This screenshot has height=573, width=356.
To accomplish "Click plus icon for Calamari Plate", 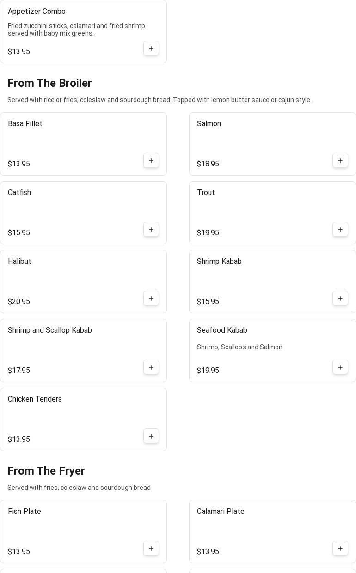I will 340,549.
